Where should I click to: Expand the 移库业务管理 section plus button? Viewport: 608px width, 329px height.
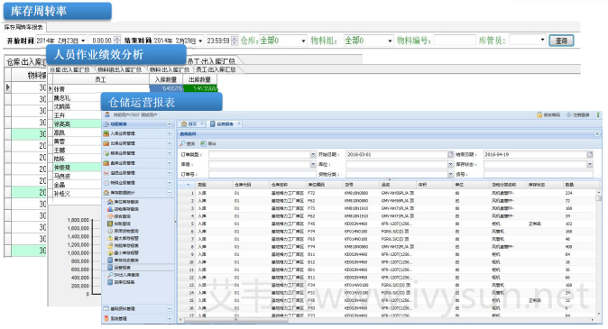click(170, 153)
